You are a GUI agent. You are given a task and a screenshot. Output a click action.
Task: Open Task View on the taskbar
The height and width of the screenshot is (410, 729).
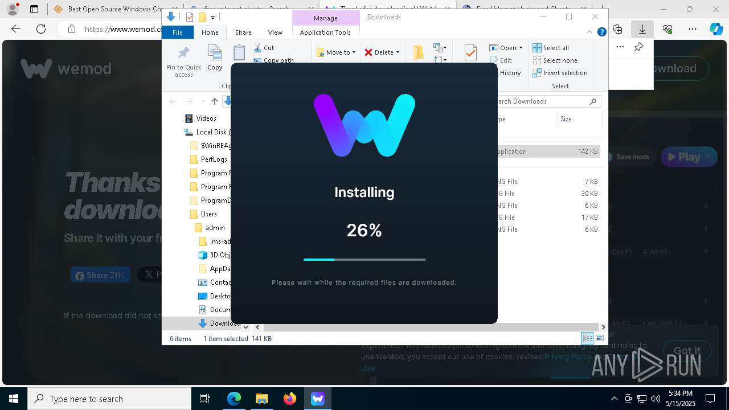(x=205, y=399)
